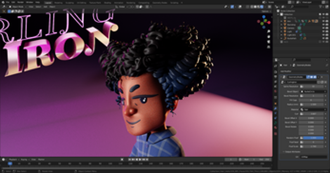Open the Edit menu
This screenshot has width=330, height=173.
click(x=14, y=2)
